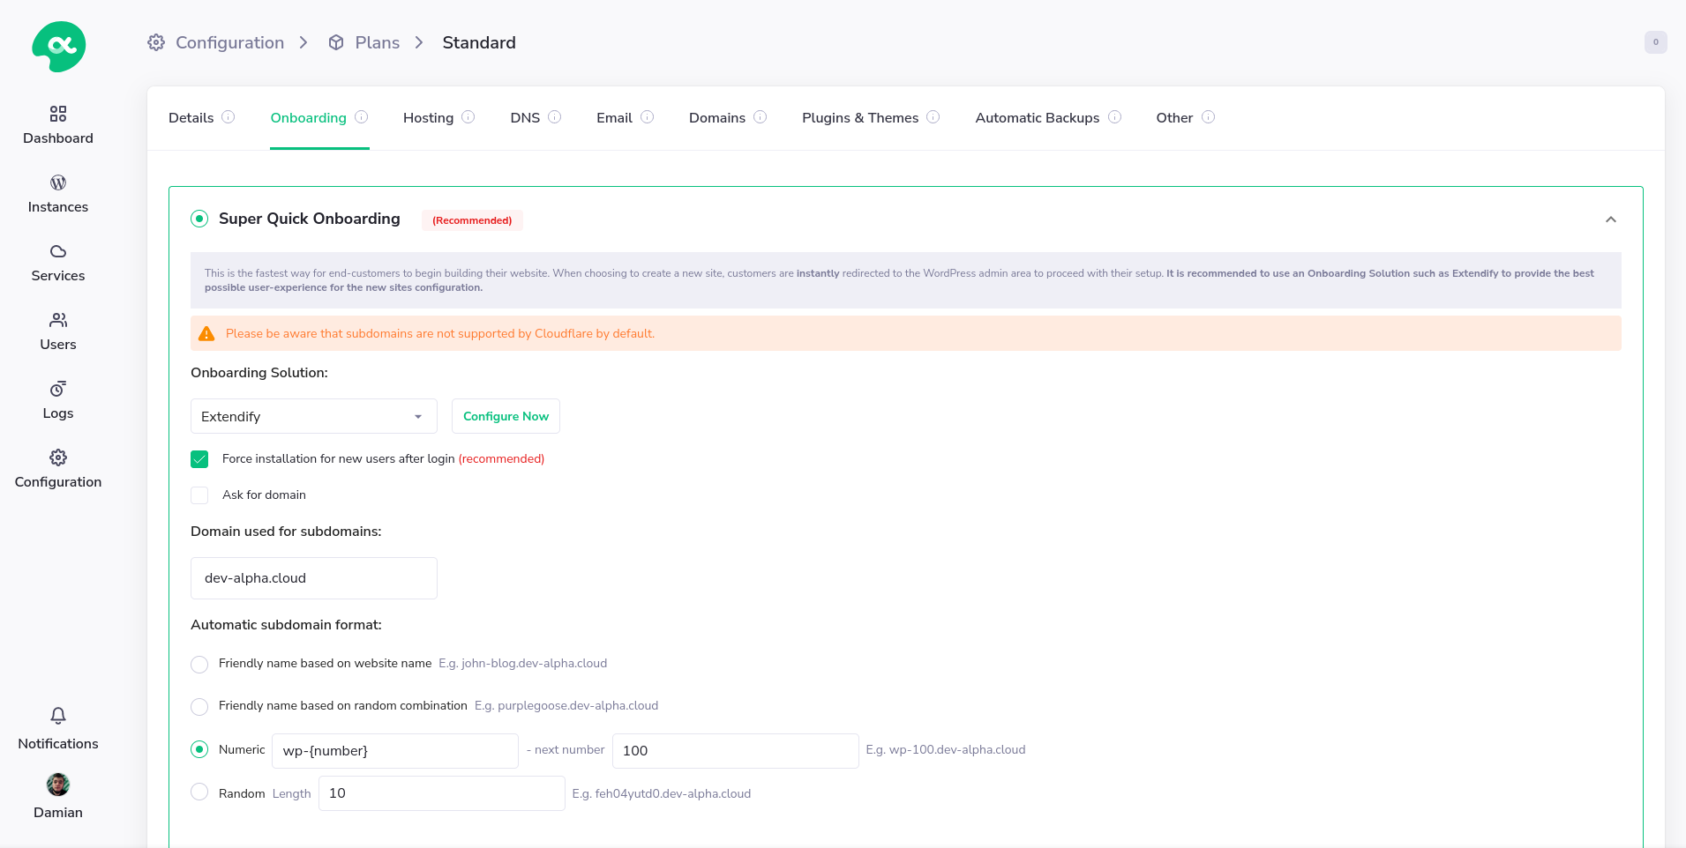1686x848 pixels.
Task: Click the green cloud logo icon
Action: pos(58,47)
